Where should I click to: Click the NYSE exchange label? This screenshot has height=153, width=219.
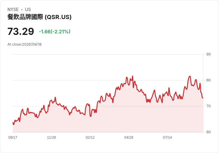(13, 10)
